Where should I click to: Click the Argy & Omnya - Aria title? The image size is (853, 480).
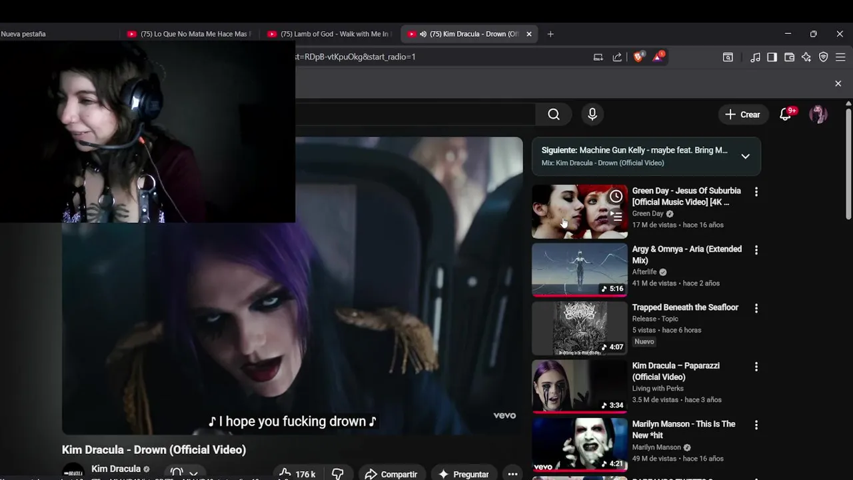tap(686, 255)
